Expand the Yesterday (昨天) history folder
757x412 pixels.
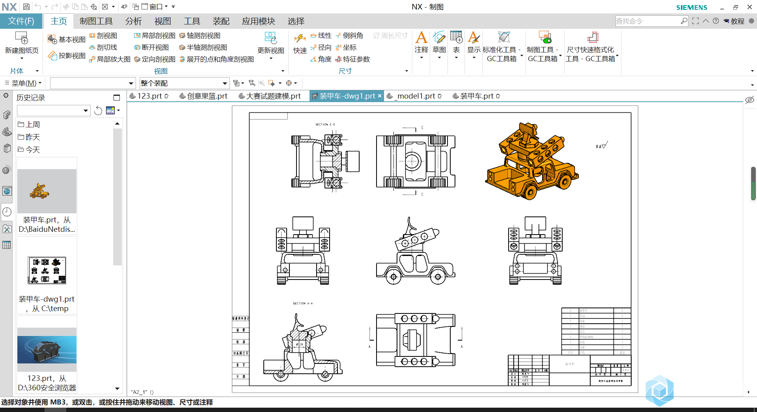[29, 137]
